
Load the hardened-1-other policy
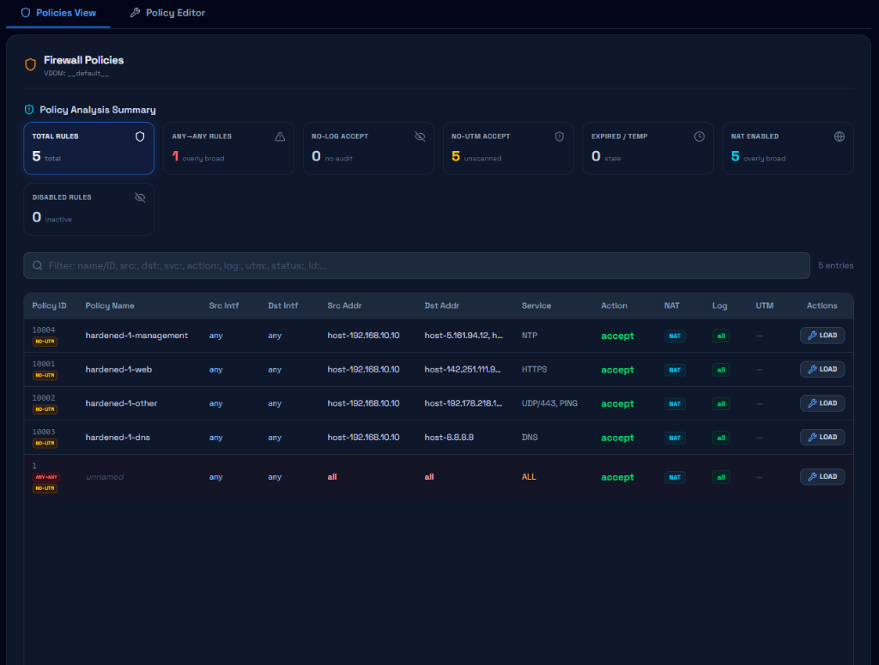(822, 403)
